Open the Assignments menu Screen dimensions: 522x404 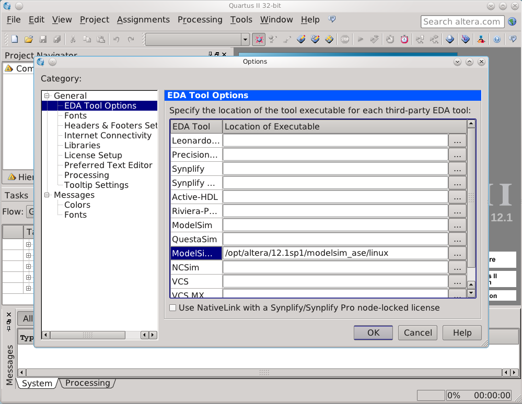coord(143,20)
